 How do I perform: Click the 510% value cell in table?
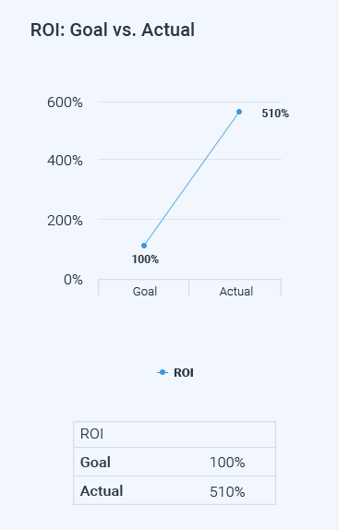227,491
